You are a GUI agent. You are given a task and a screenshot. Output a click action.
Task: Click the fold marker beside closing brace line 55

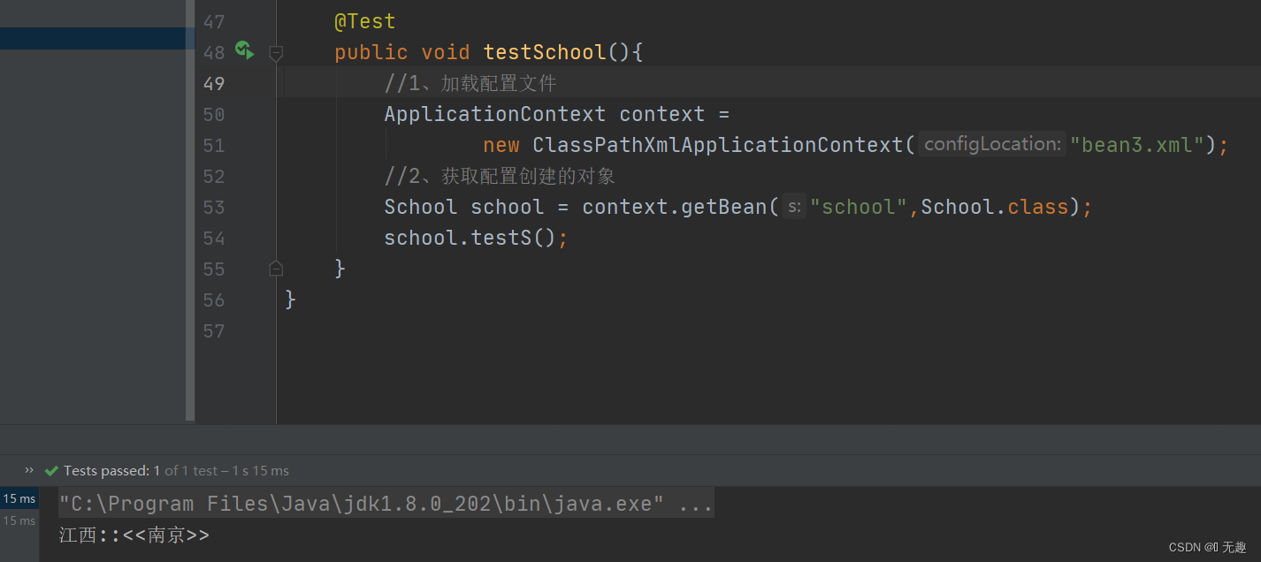pyautogui.click(x=275, y=268)
